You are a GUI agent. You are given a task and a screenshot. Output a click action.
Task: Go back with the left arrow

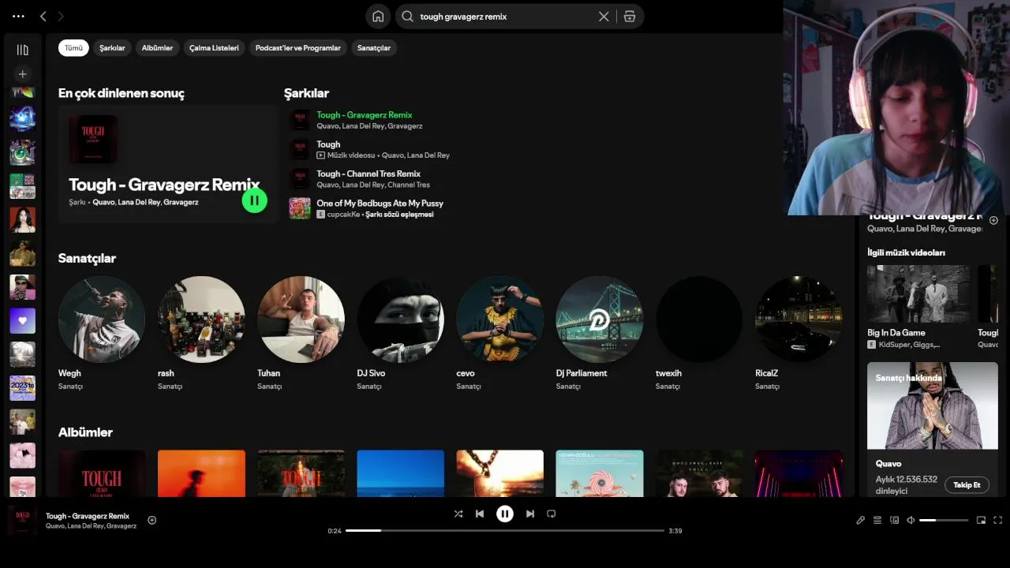[x=43, y=16]
